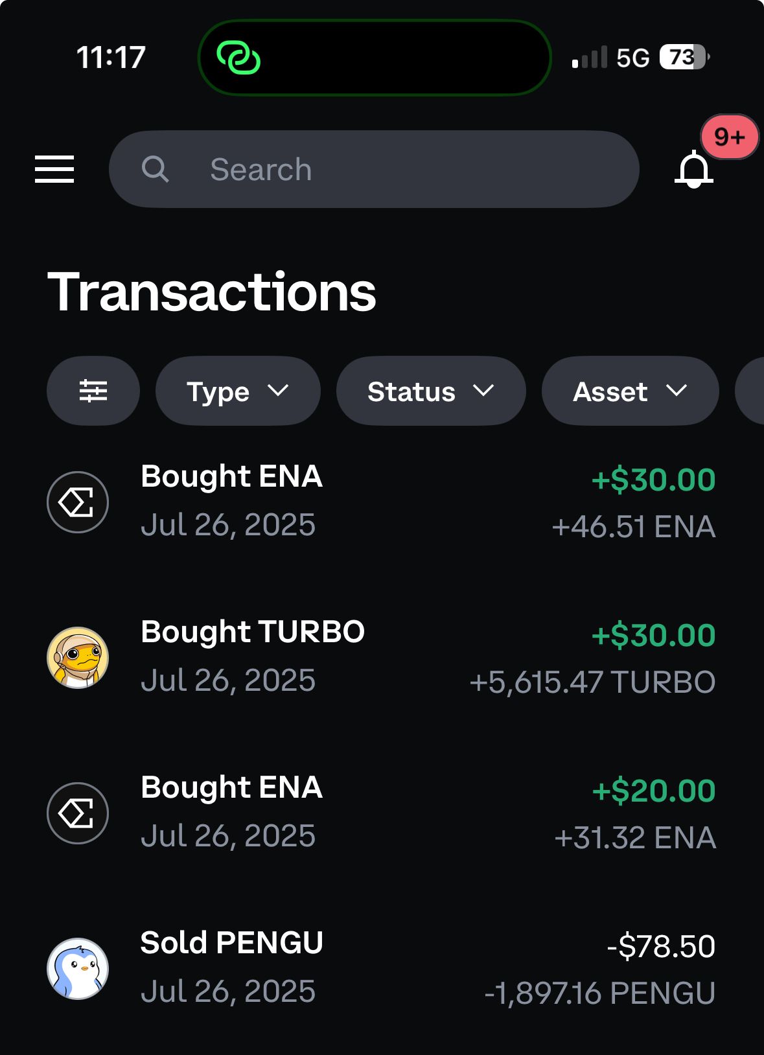Open the Bought ENA $30.00 transaction

pos(382,502)
